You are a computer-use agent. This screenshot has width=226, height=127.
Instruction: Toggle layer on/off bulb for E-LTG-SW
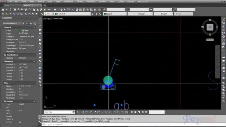click(46, 14)
